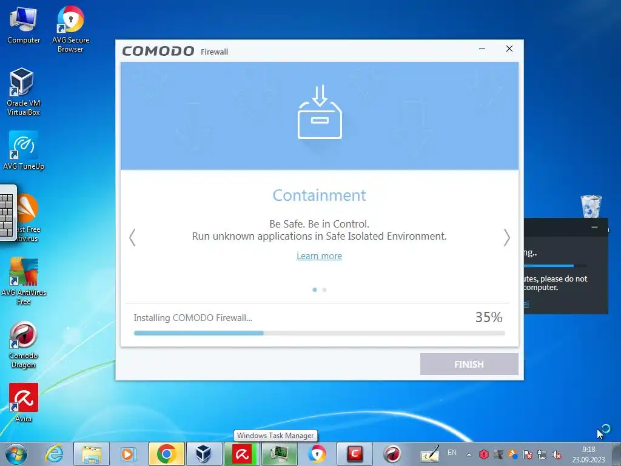Open AVG Secure Browser desktop shortcut
Image resolution: width=621 pixels, height=466 pixels.
(x=70, y=29)
